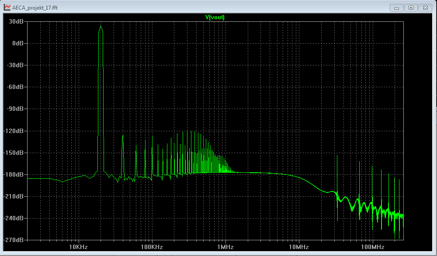Maximize the FFT plot window
The width and height of the screenshot is (437, 256).
411,7
